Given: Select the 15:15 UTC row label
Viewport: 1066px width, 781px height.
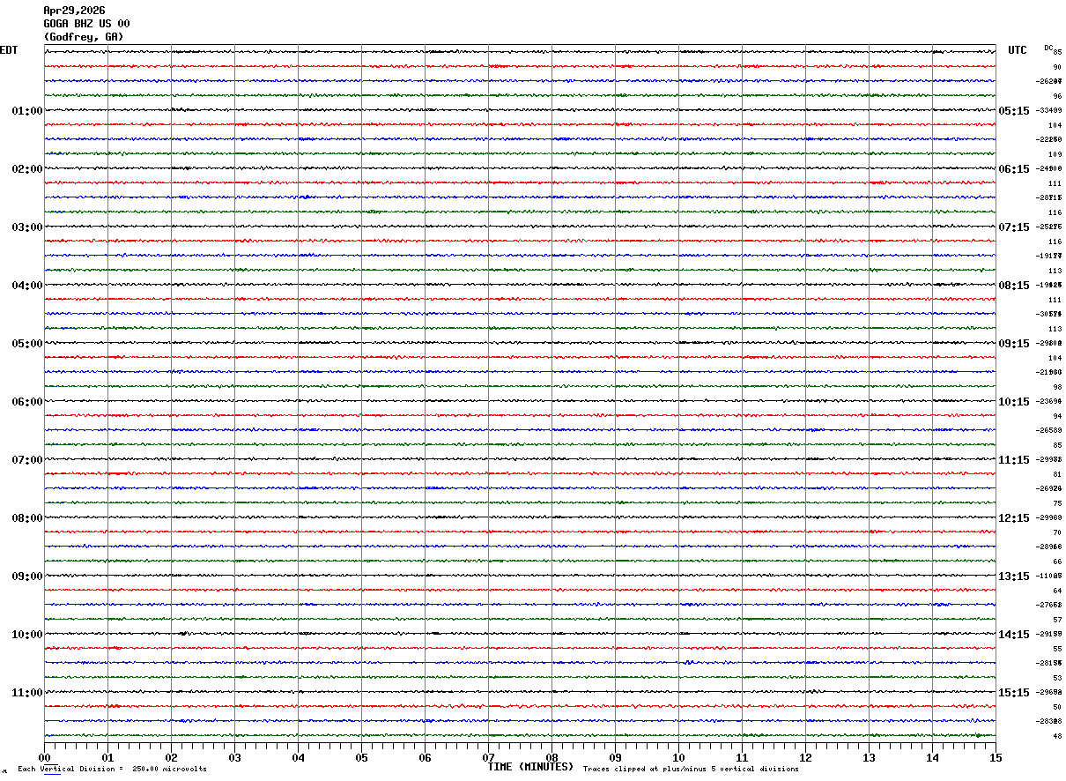Looking at the screenshot, I should click(x=1013, y=693).
